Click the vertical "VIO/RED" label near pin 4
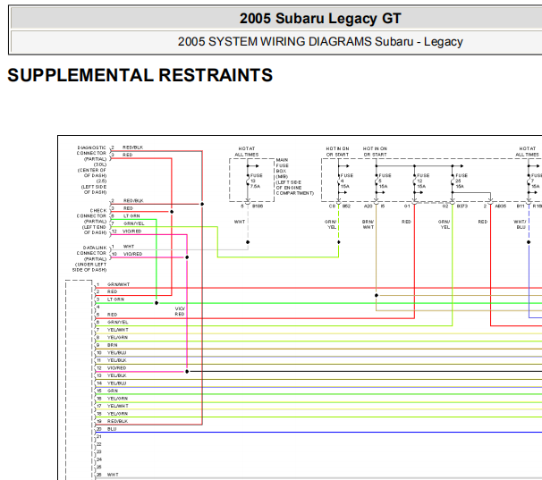 (x=180, y=311)
